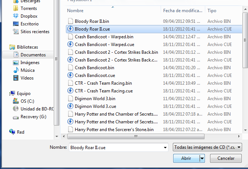Image resolution: width=248 pixels, height=169 pixels.
Task: Click the Imágenes library icon
Action: (x=15, y=63)
